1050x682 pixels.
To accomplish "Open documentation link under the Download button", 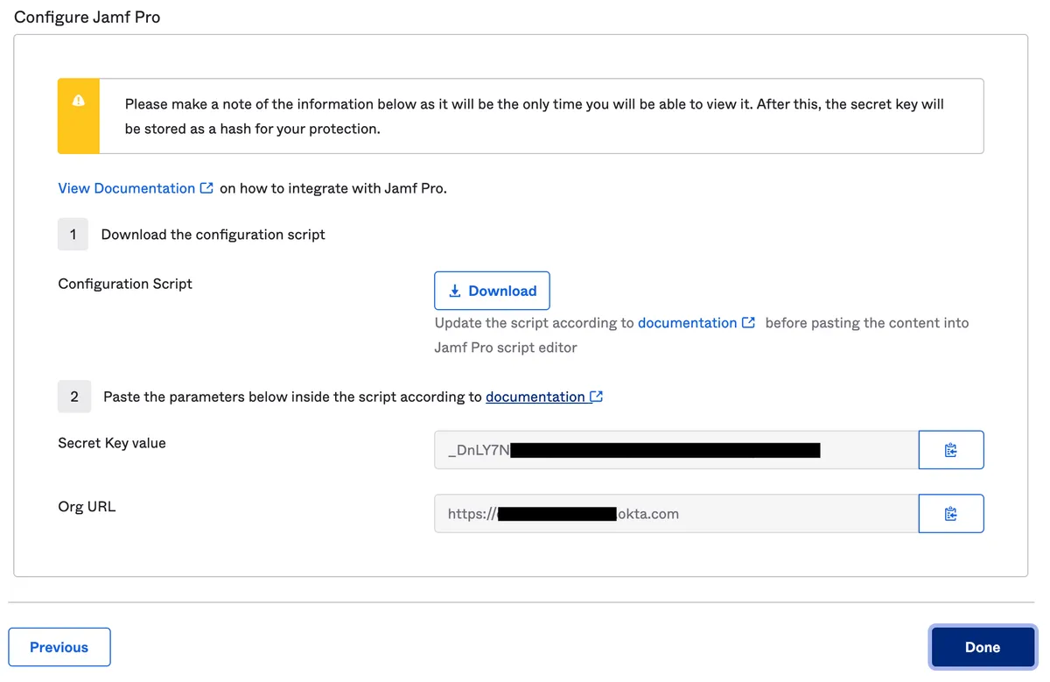I will (687, 323).
